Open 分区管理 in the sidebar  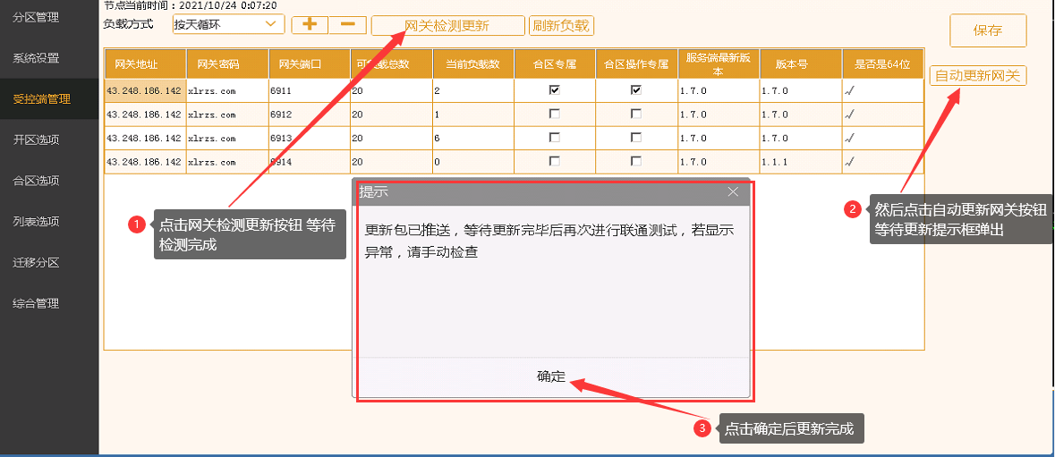click(36, 17)
